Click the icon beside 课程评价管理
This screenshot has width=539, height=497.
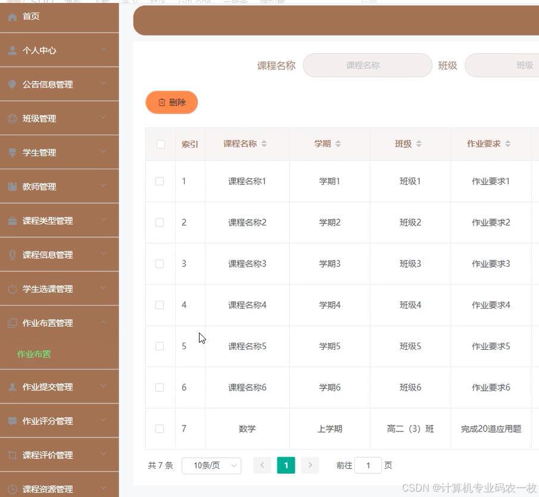coord(13,455)
